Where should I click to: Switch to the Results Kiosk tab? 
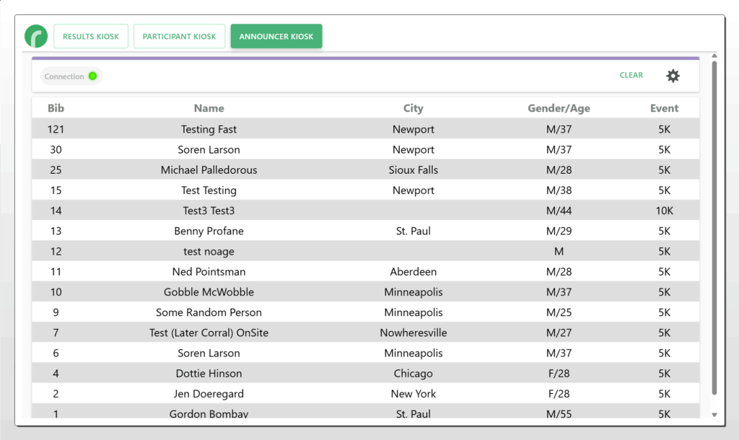click(91, 37)
